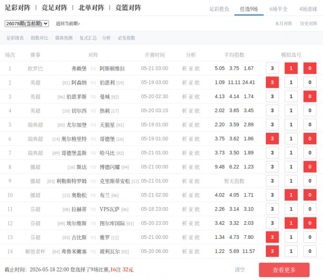This screenshot has width=323, height=280.
Task: Open 析 analysis for match 1
Action: point(184,69)
